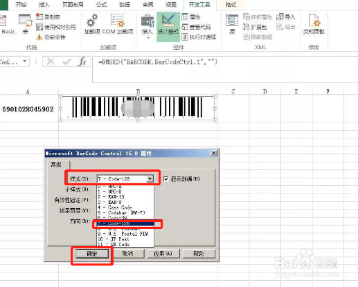The height and width of the screenshot is (287, 358).
Task: Select column A header
Action: (28, 91)
